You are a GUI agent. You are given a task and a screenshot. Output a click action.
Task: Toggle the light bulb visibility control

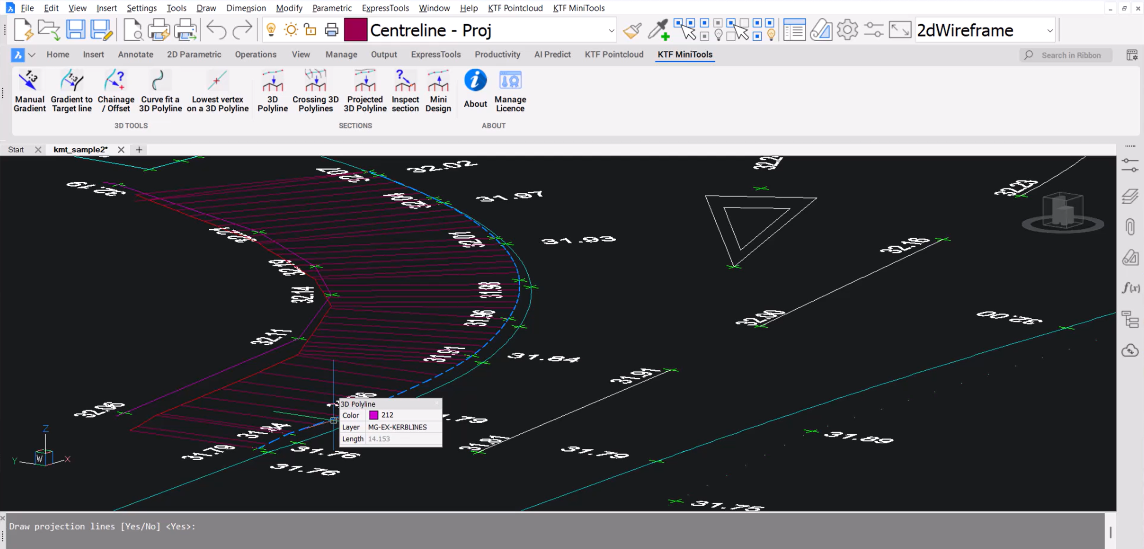click(270, 29)
